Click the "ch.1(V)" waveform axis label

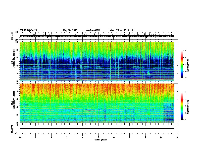[12, 36]
